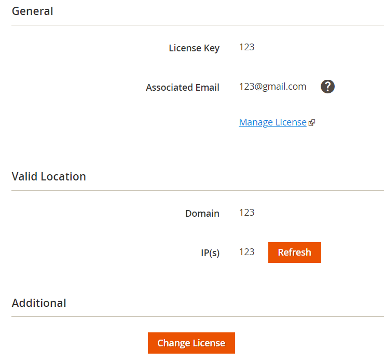This screenshot has height=364, width=384.
Task: Click the License Key value 123
Action: pos(246,47)
